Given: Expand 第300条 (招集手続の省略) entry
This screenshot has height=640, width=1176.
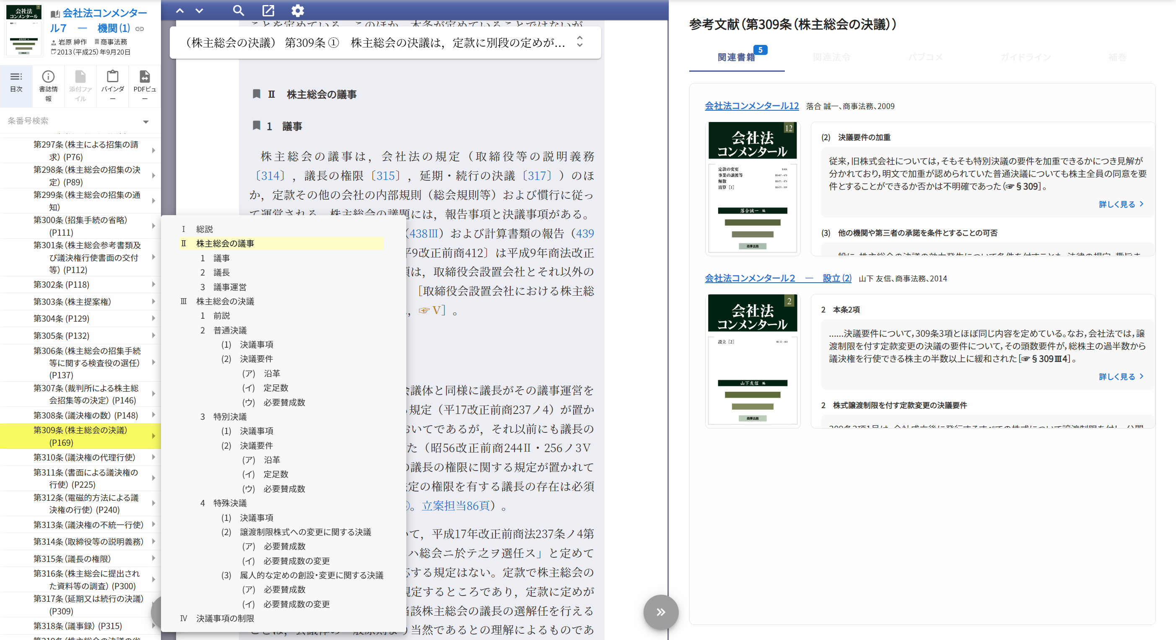Looking at the screenshot, I should pos(153,226).
